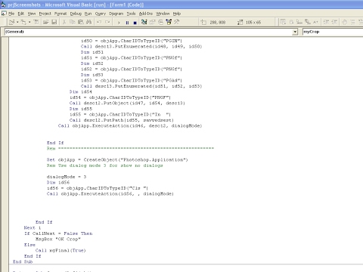This screenshot has height=272, width=363.
Task: Click the Add Form toolbar icon
Action: tap(23, 22)
